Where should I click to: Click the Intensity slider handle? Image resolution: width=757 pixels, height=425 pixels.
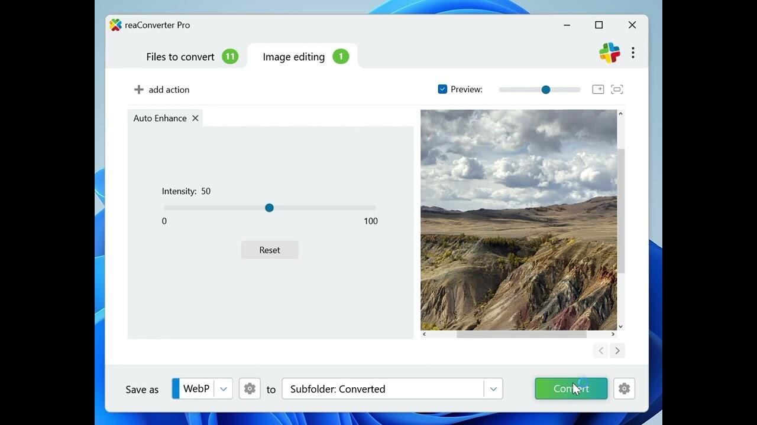pyautogui.click(x=269, y=208)
